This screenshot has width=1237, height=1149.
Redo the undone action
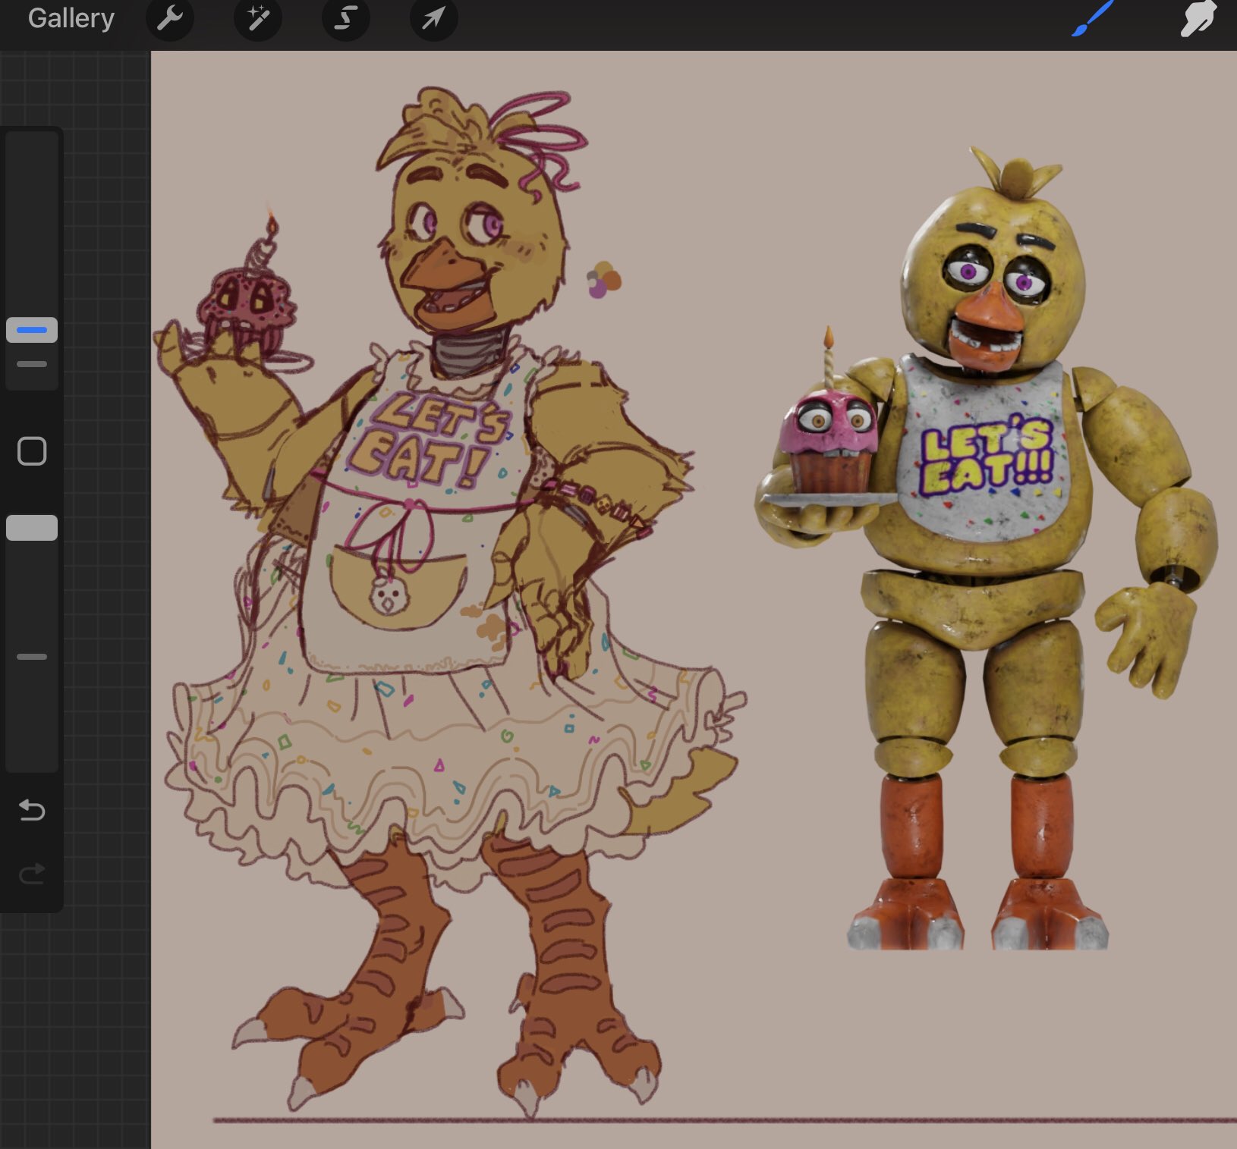32,874
